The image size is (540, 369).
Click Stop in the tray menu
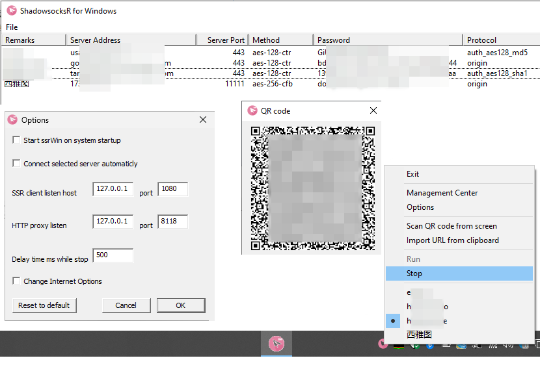459,274
